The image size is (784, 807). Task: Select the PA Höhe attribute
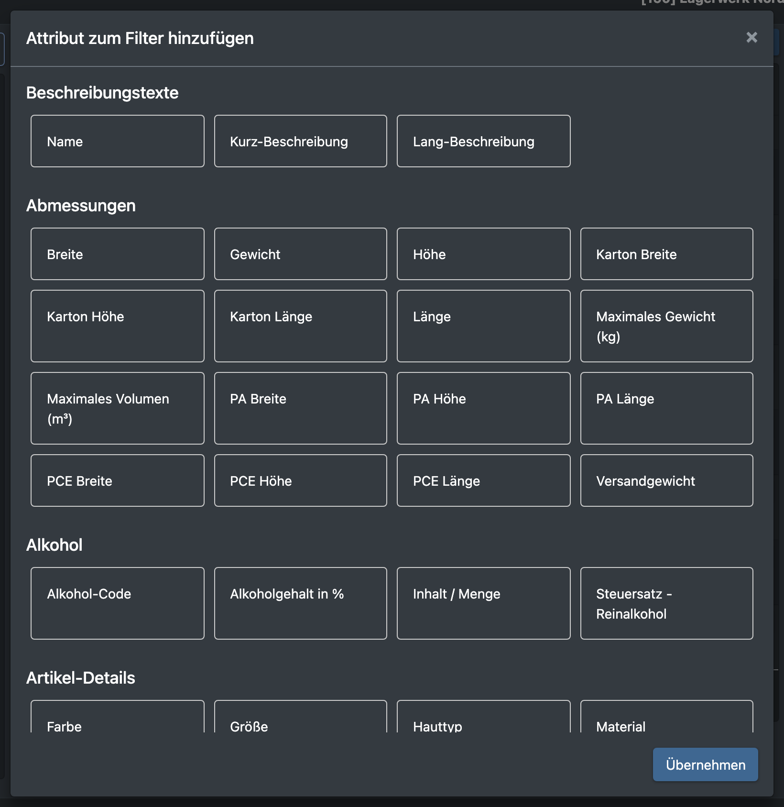pos(484,408)
